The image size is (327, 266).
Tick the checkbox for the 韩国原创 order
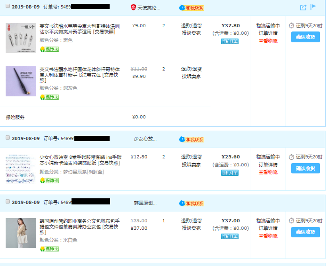click(7, 202)
